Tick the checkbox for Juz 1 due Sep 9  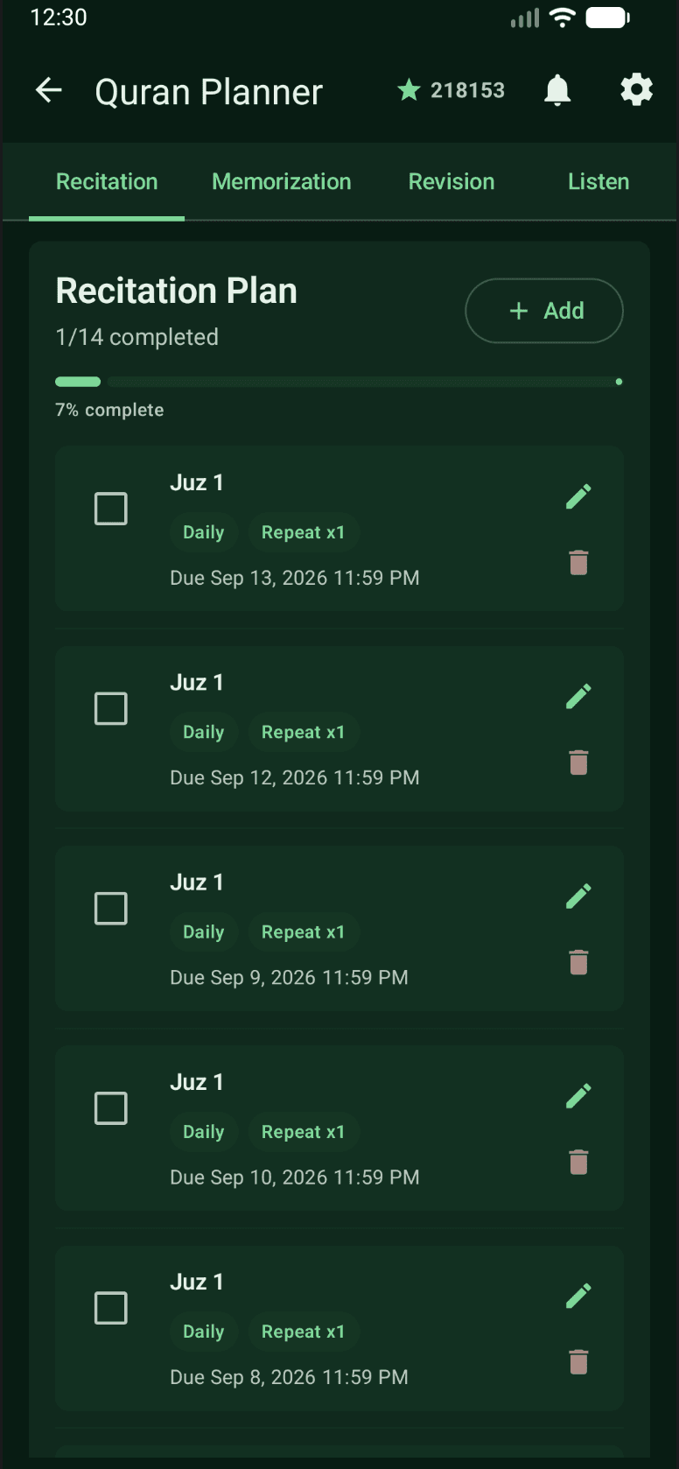tap(111, 909)
